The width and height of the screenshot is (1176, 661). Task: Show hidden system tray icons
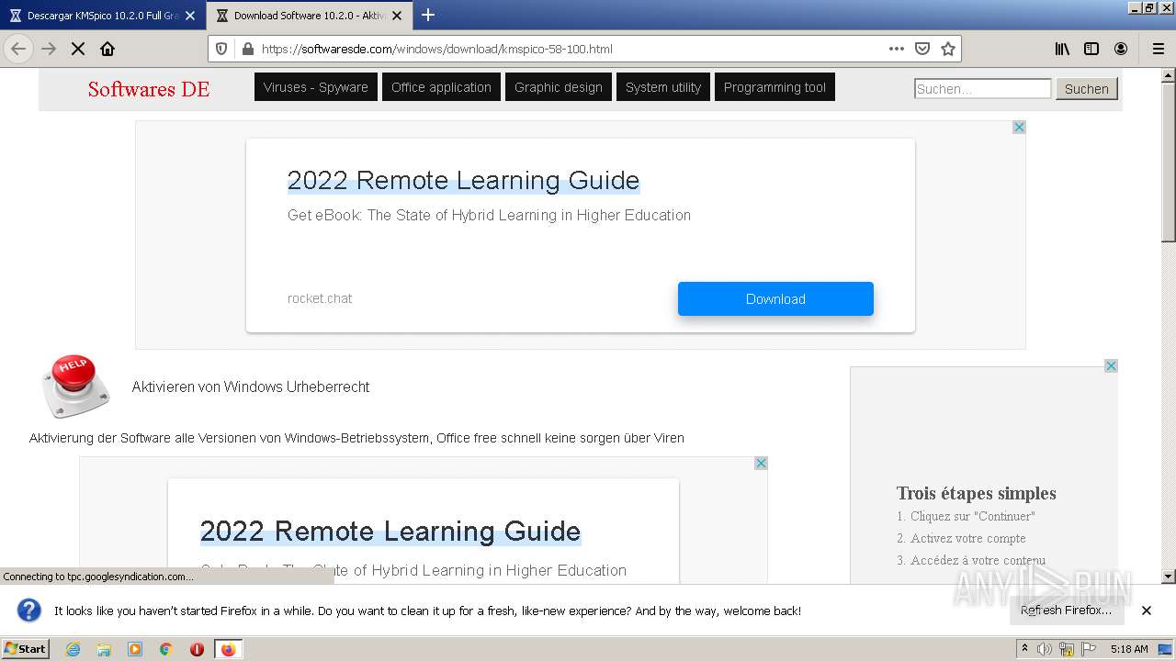1024,649
